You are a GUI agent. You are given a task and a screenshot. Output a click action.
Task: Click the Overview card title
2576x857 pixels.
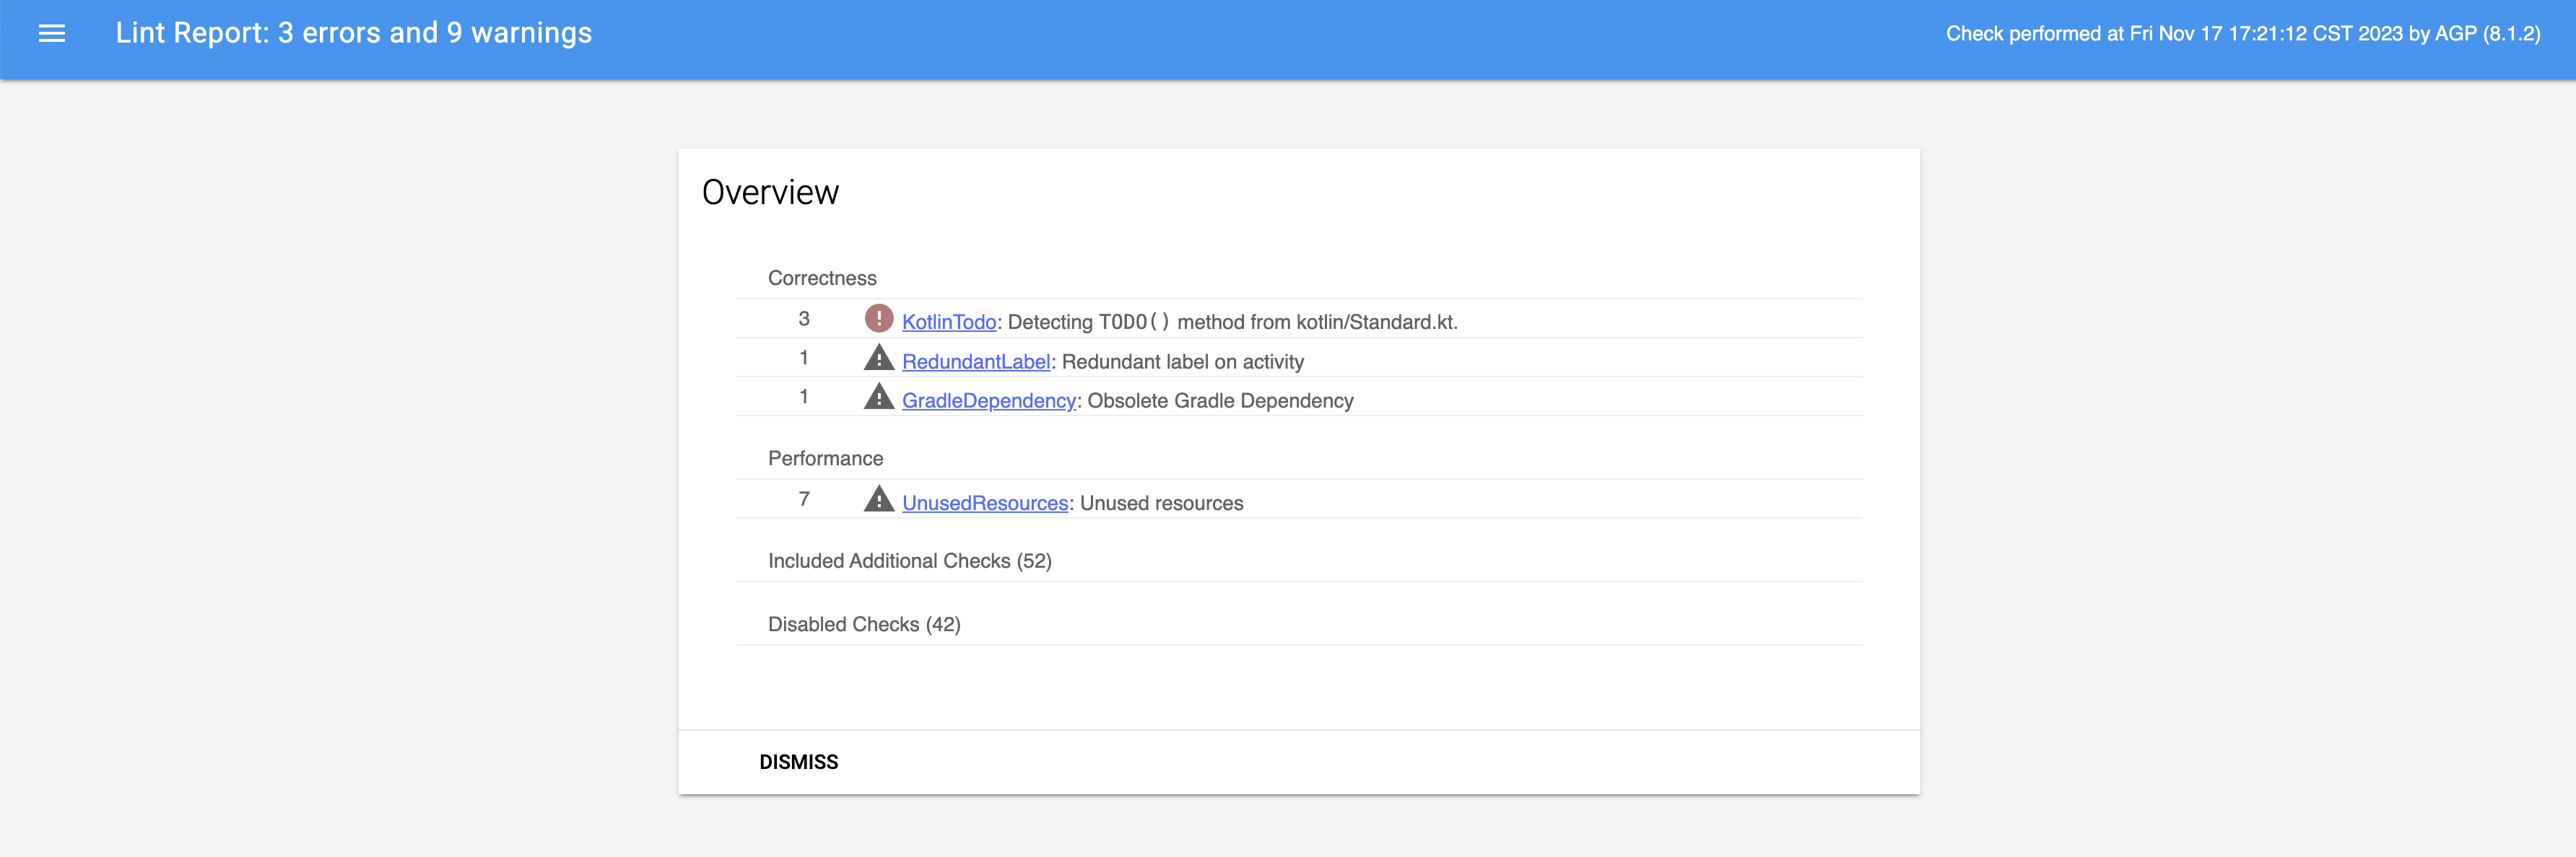(x=770, y=193)
